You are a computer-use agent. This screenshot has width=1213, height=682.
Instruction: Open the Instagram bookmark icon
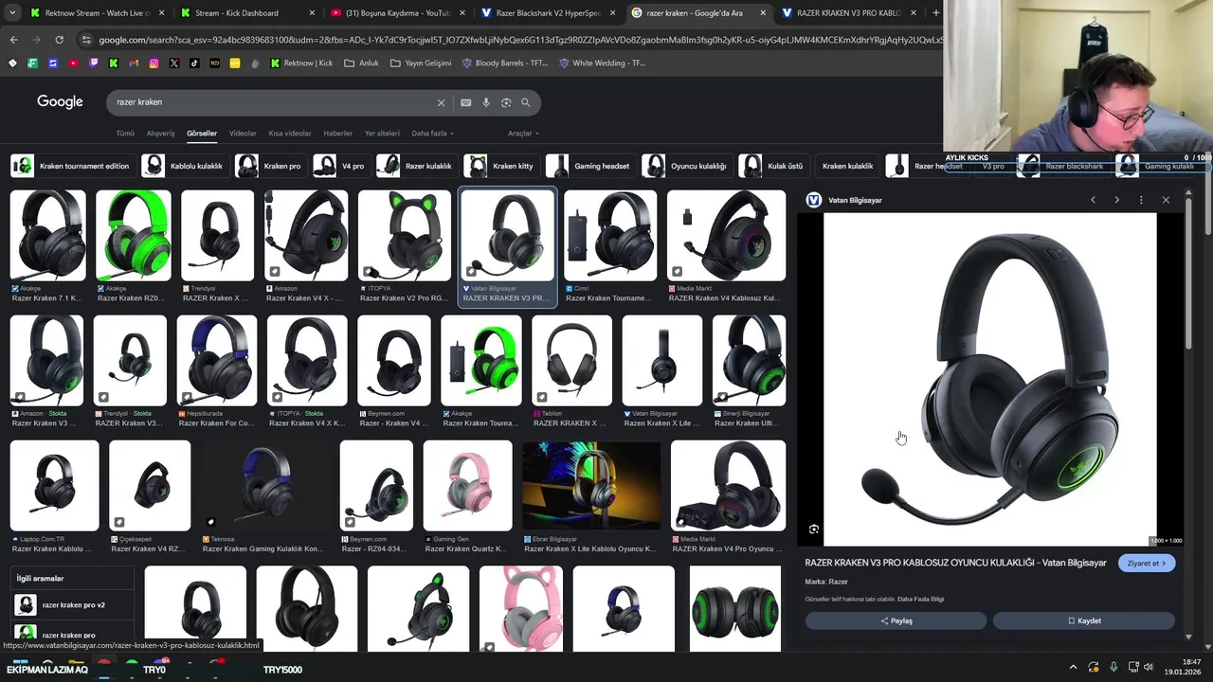click(x=154, y=63)
